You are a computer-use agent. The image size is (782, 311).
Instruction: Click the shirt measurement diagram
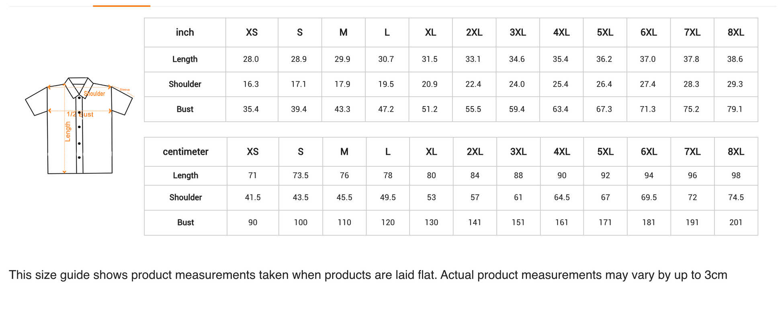tap(79, 125)
